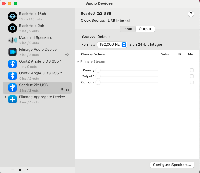This screenshot has height=173, width=200.
Task: Click Configure Speakers button
Action: pyautogui.click(x=172, y=165)
